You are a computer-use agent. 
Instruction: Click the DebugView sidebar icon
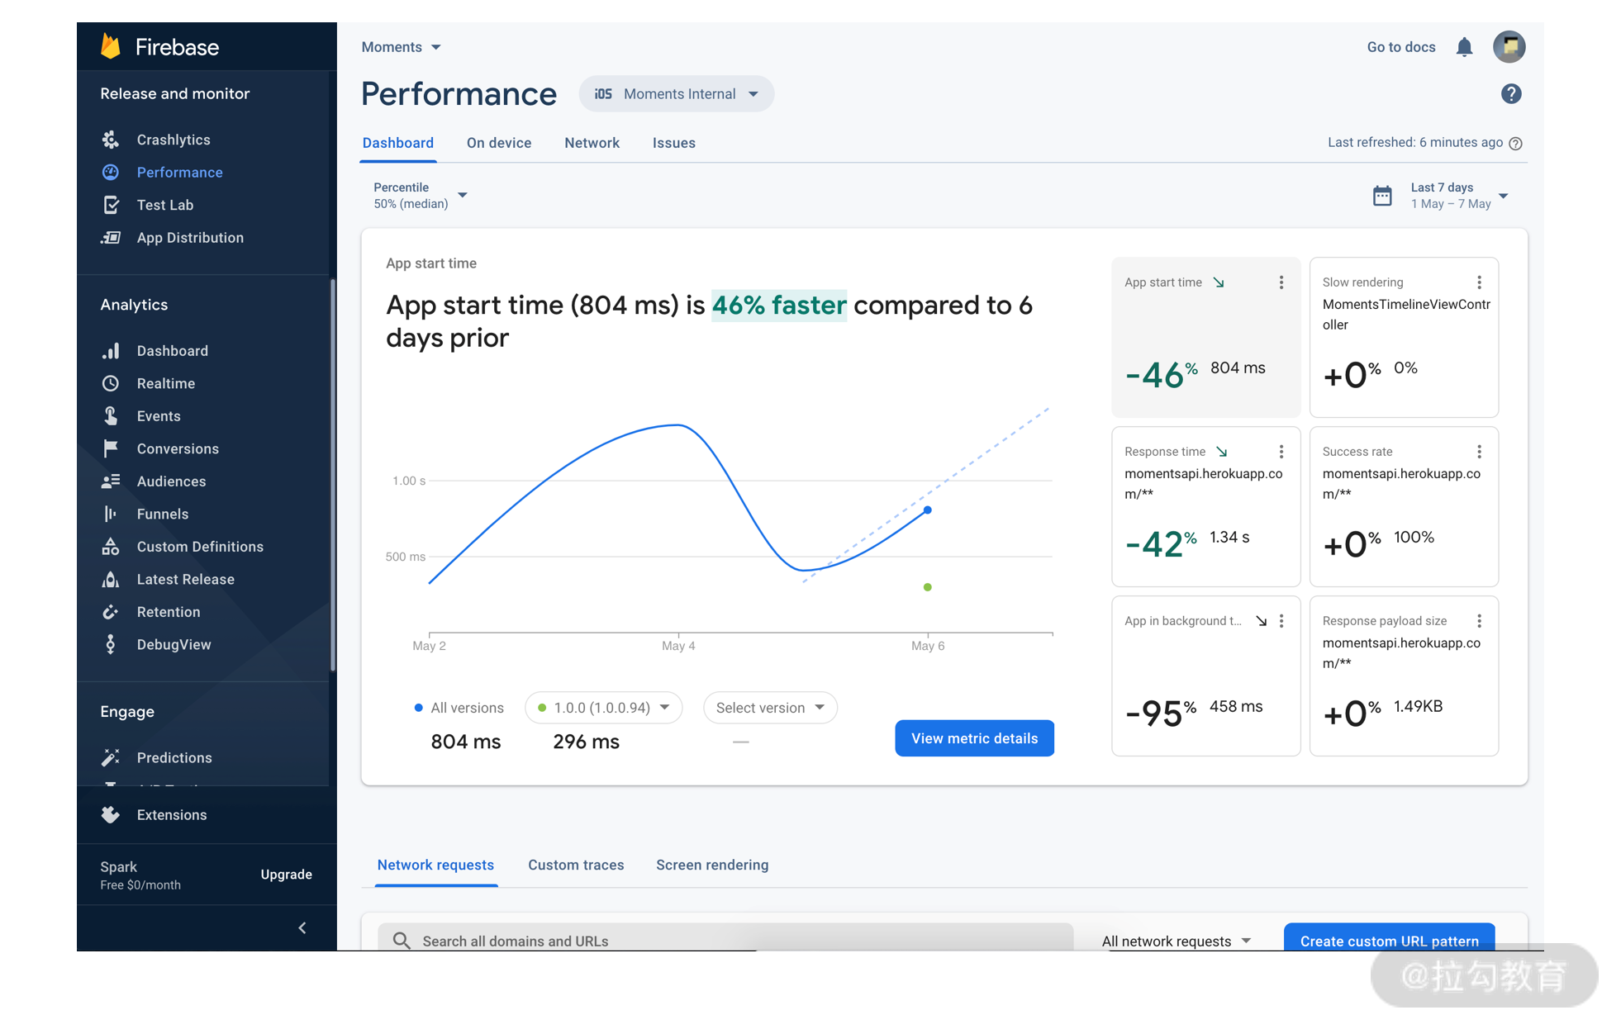(111, 644)
